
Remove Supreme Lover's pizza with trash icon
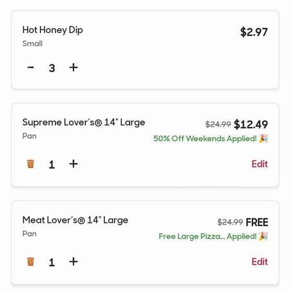30,164
